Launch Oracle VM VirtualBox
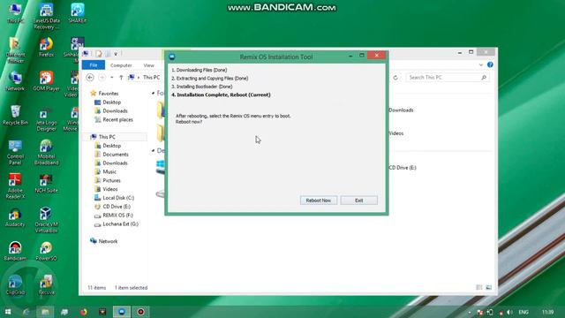This screenshot has height=318, width=565. point(46,220)
